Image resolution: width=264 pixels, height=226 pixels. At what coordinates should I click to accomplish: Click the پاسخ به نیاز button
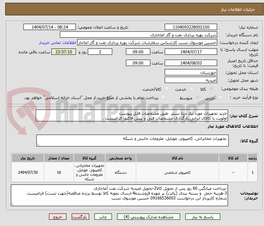tap(203, 217)
